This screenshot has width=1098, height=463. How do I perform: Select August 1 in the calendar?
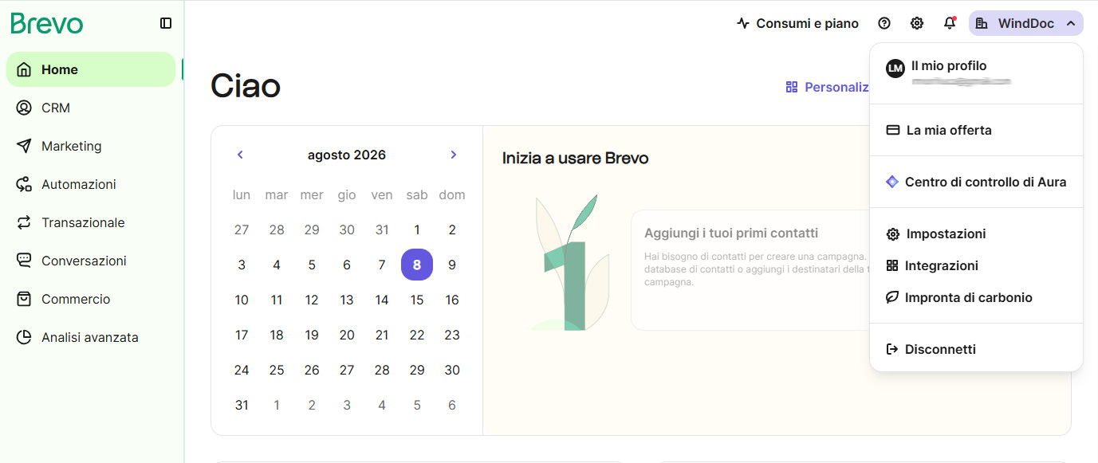[417, 230]
